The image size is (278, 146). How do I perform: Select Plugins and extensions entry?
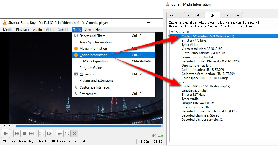(x=114, y=80)
